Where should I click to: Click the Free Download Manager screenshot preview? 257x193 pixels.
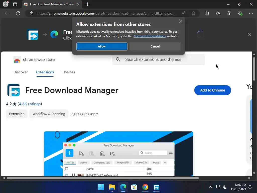click(118, 154)
